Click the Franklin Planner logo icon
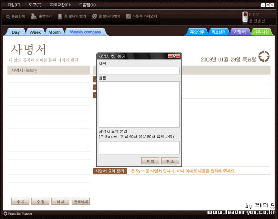This screenshot has width=278, height=219. coord(5,214)
